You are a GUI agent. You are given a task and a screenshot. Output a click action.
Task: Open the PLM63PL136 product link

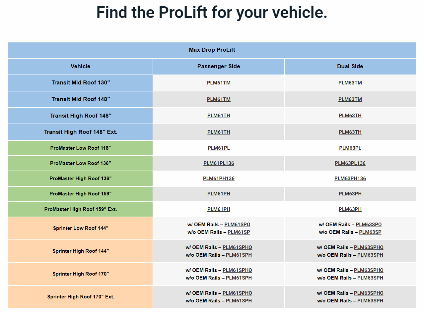coord(350,163)
